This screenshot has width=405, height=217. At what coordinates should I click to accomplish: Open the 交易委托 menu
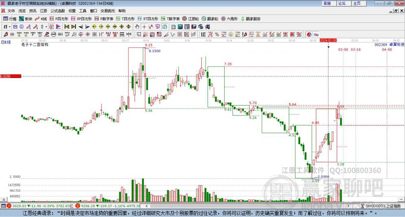[x=108, y=11]
